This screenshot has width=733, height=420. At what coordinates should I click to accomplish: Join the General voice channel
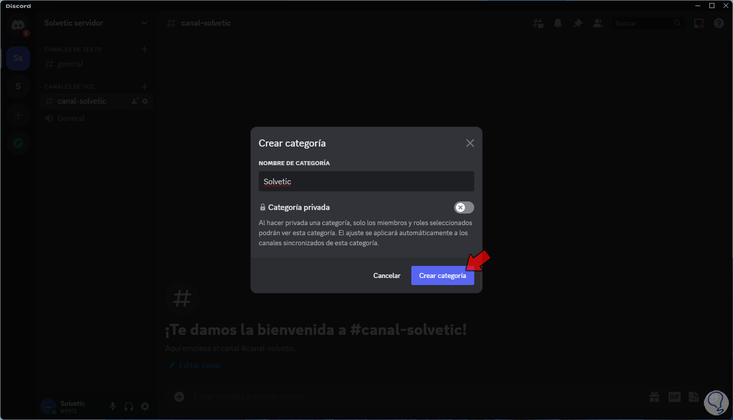96,118
